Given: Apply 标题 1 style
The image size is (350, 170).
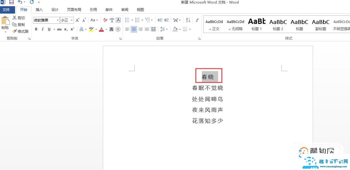Looking at the screenshot, I should [257, 25].
